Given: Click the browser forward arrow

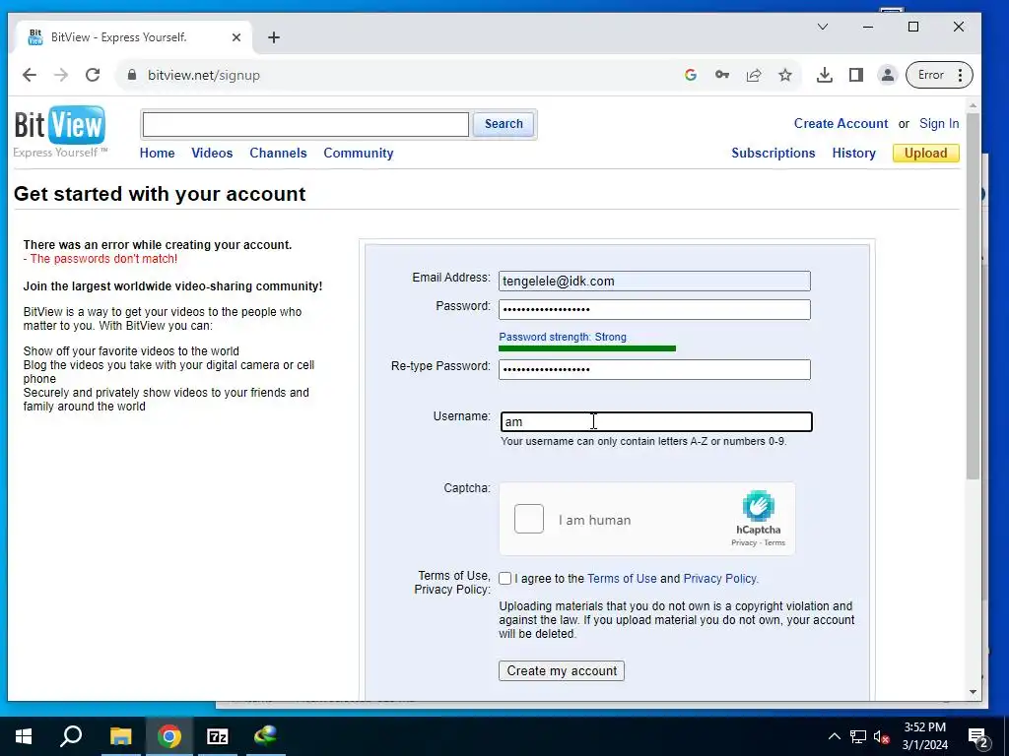Looking at the screenshot, I should click(61, 75).
